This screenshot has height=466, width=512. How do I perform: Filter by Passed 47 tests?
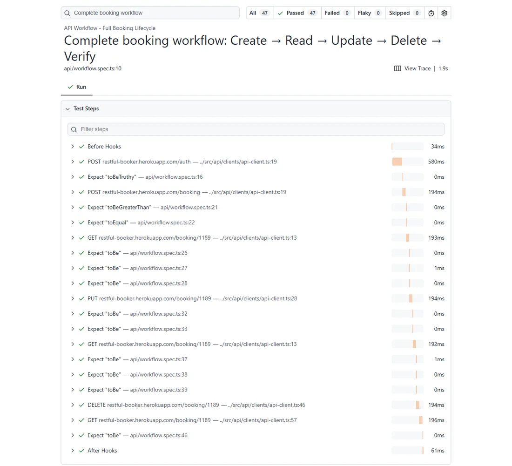[x=297, y=13]
